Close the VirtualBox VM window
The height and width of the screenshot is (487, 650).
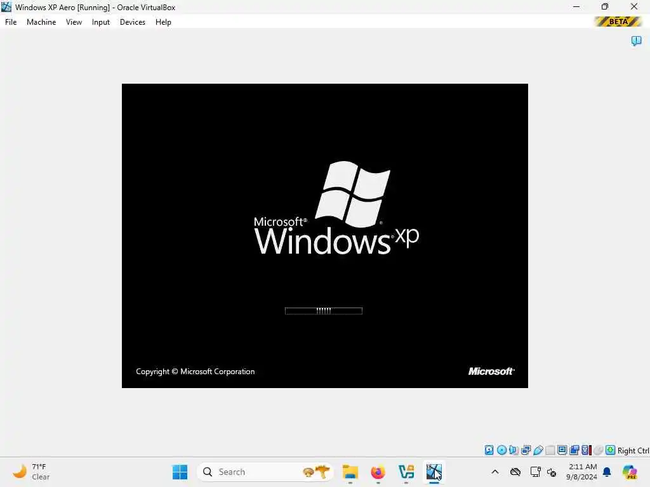[634, 7]
